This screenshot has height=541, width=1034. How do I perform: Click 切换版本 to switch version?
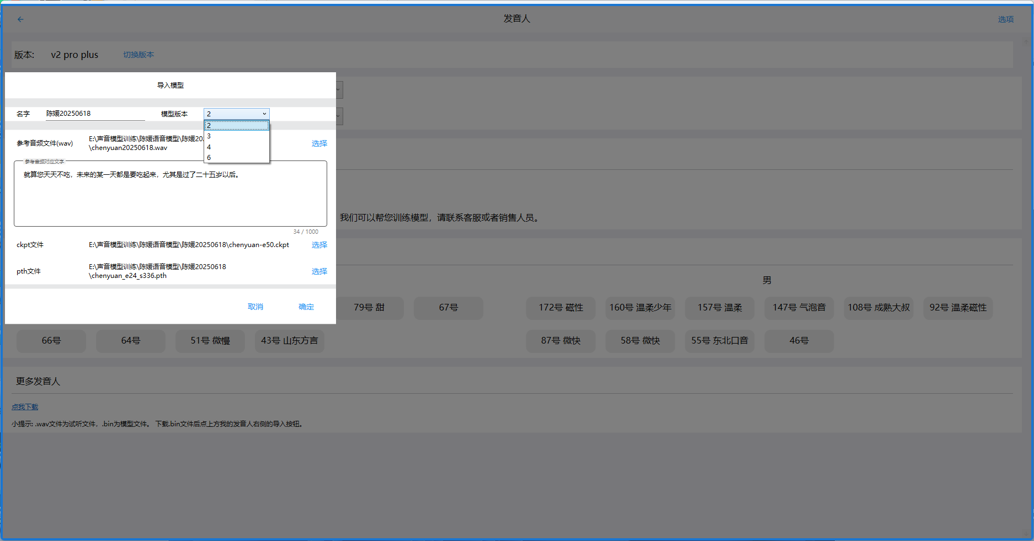click(x=138, y=55)
